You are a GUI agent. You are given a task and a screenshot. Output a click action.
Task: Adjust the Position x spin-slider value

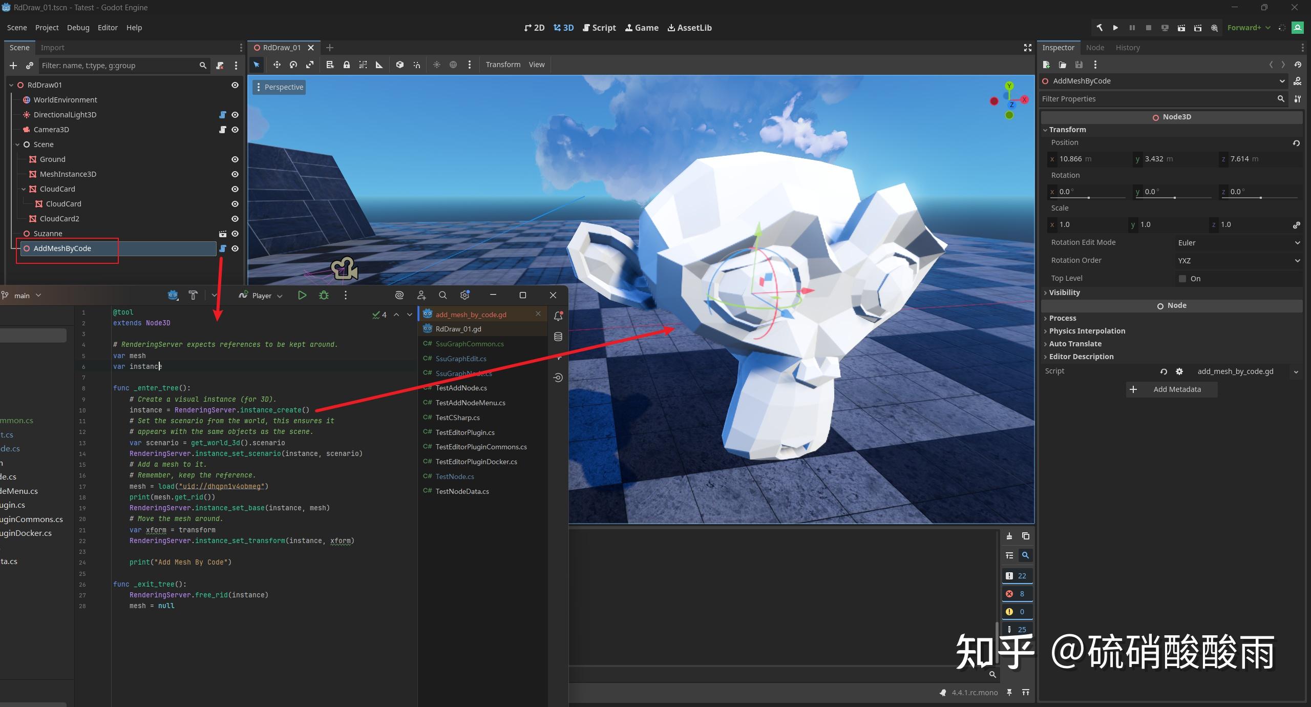point(1091,159)
